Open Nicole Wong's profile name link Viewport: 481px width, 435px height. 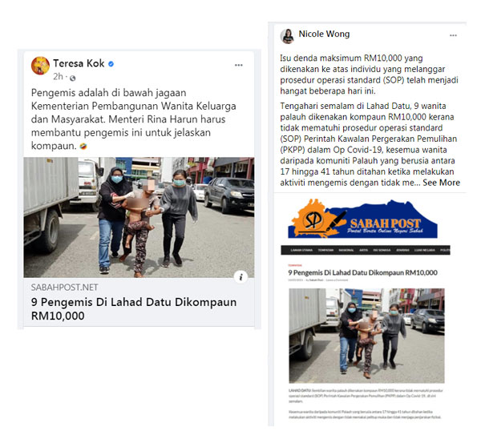coord(324,34)
